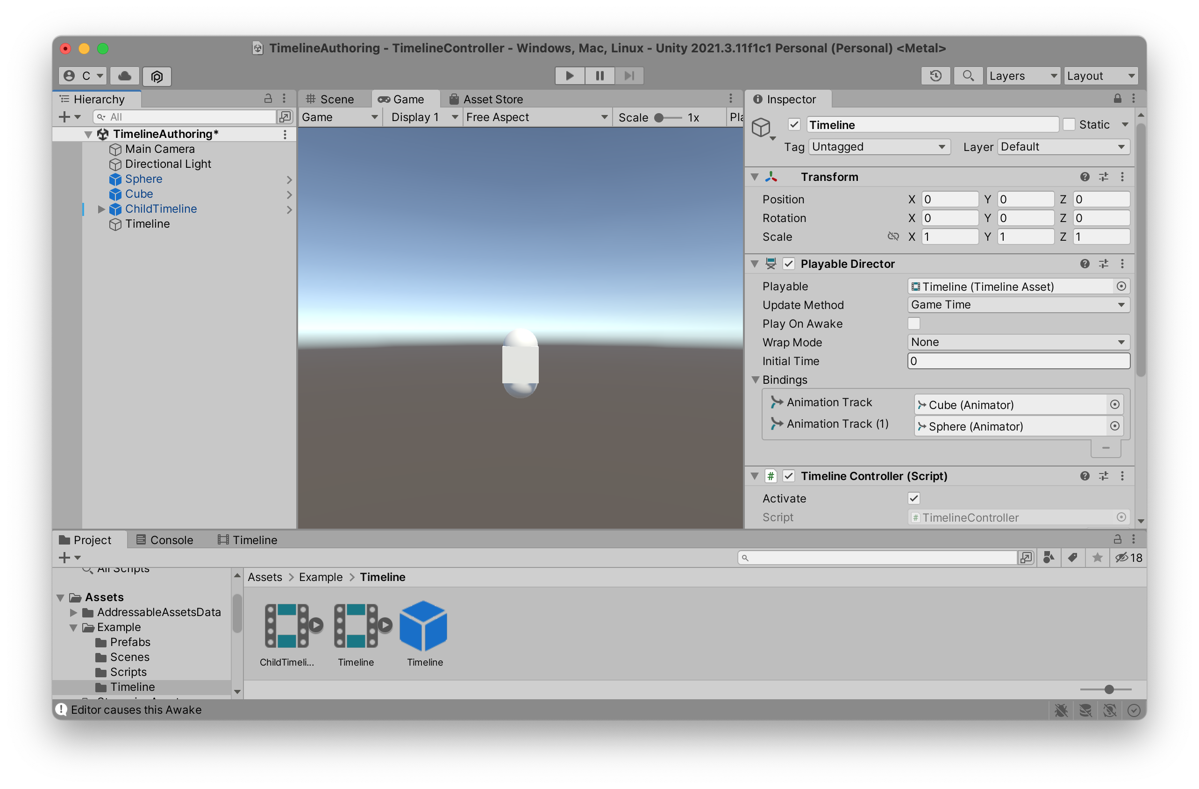Open Playable Director help icon

pyautogui.click(x=1084, y=264)
